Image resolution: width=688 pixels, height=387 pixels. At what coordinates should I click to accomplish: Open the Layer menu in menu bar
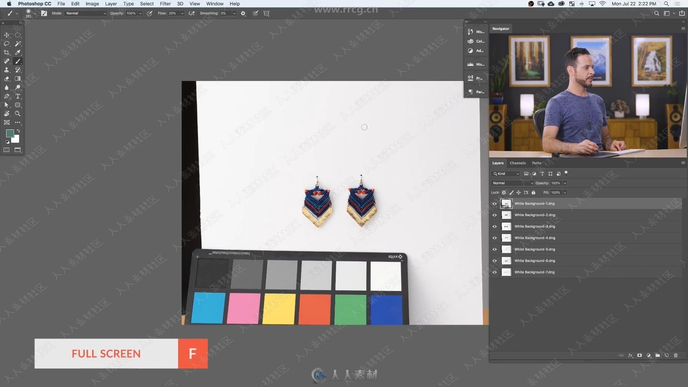111,4
